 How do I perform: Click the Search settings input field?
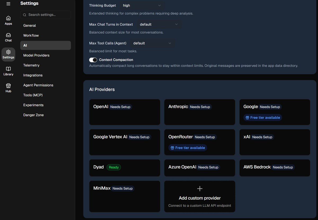[x=46, y=15]
